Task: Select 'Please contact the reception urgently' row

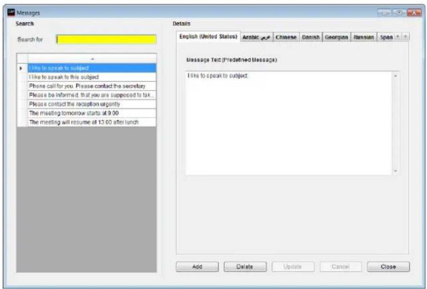Action: coord(92,104)
